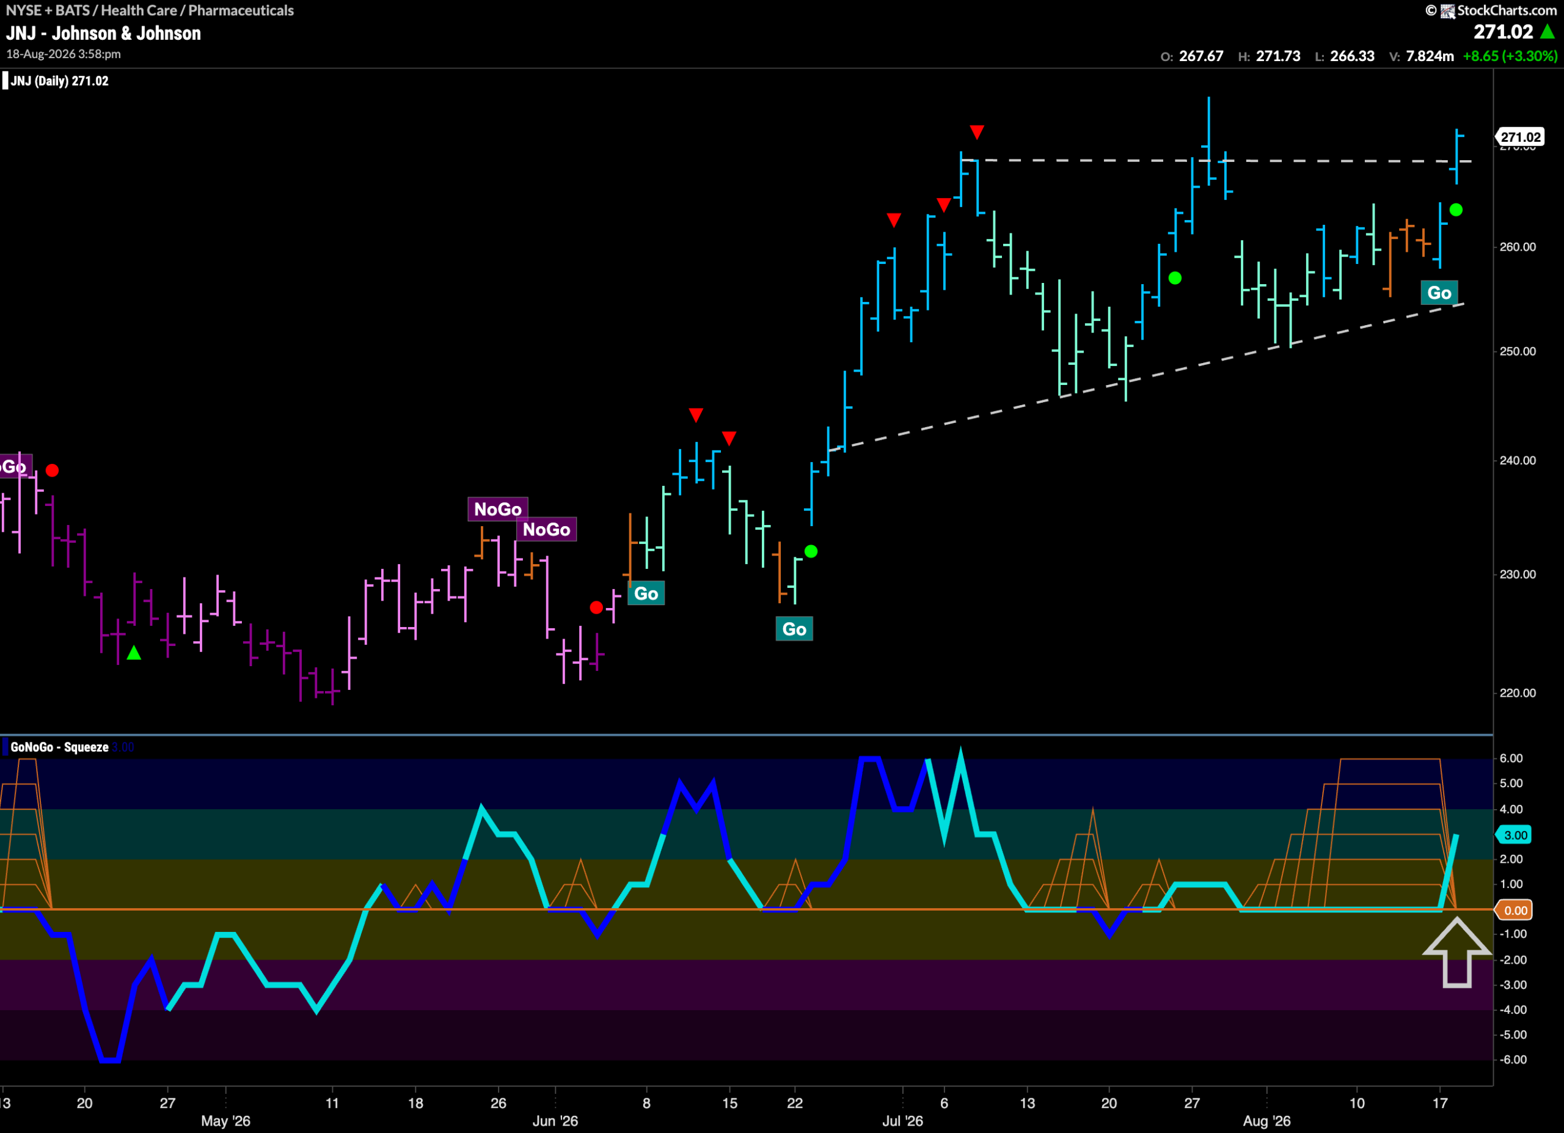Click the 250.00 price axis label
The height and width of the screenshot is (1133, 1564).
click(1518, 351)
